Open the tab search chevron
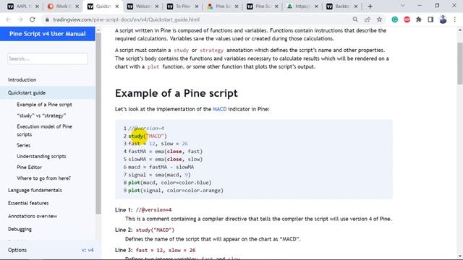463x260 pixels. pyautogui.click(x=402, y=6)
